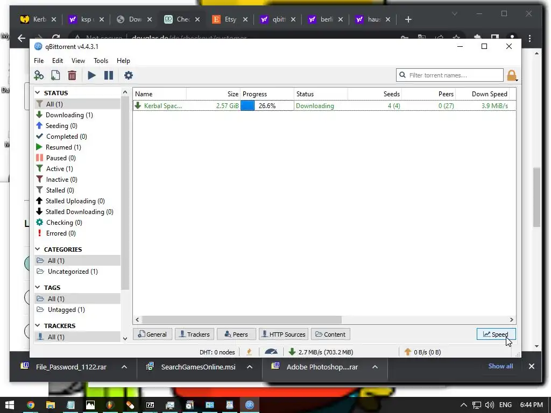Collapse the CATEGORIES section
Image resolution: width=551 pixels, height=413 pixels.
point(38,249)
